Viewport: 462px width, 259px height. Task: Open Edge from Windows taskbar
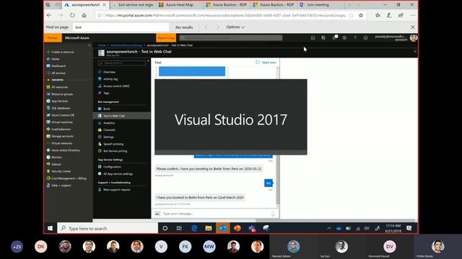click(194, 229)
